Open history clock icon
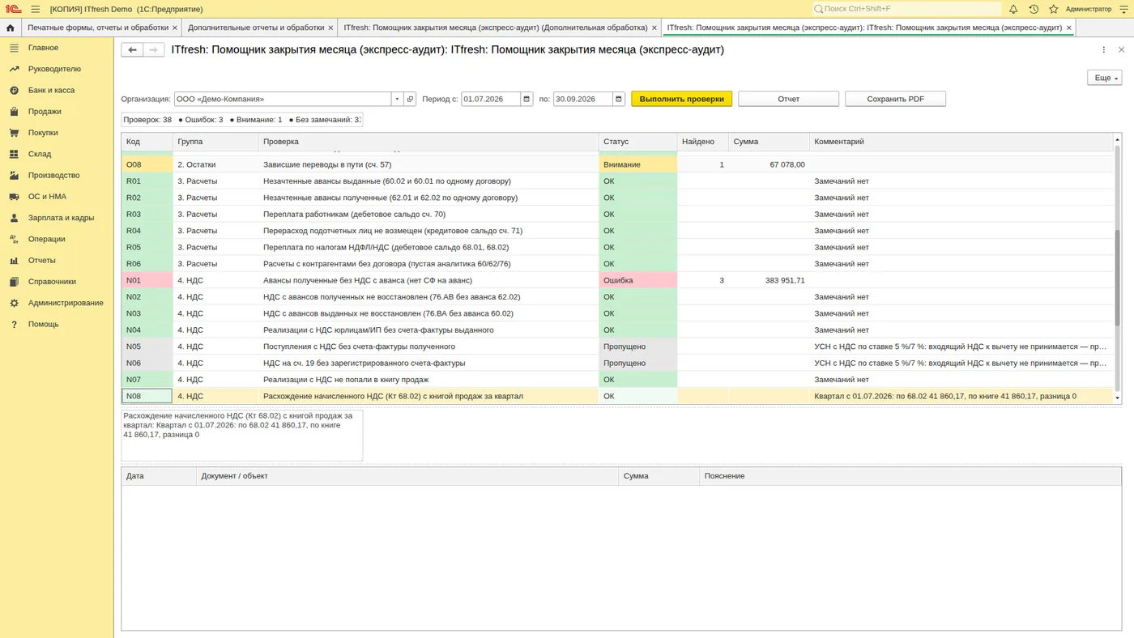This screenshot has height=638, width=1134. 1034,9
